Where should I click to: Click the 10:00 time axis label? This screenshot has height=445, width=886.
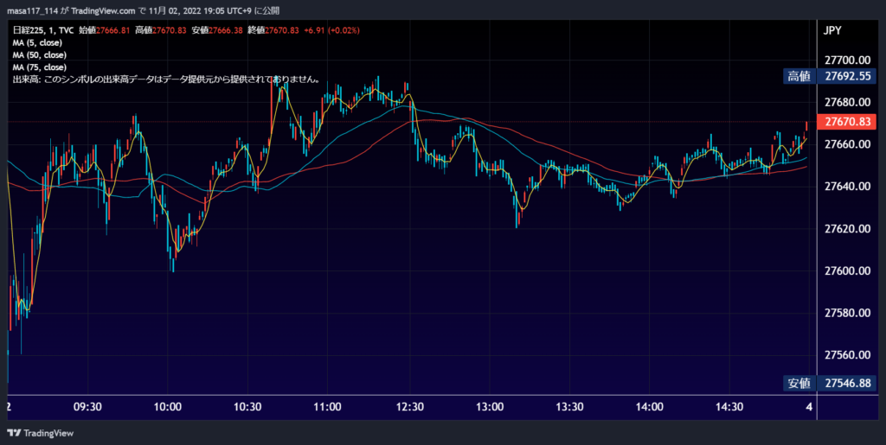pyautogui.click(x=167, y=407)
